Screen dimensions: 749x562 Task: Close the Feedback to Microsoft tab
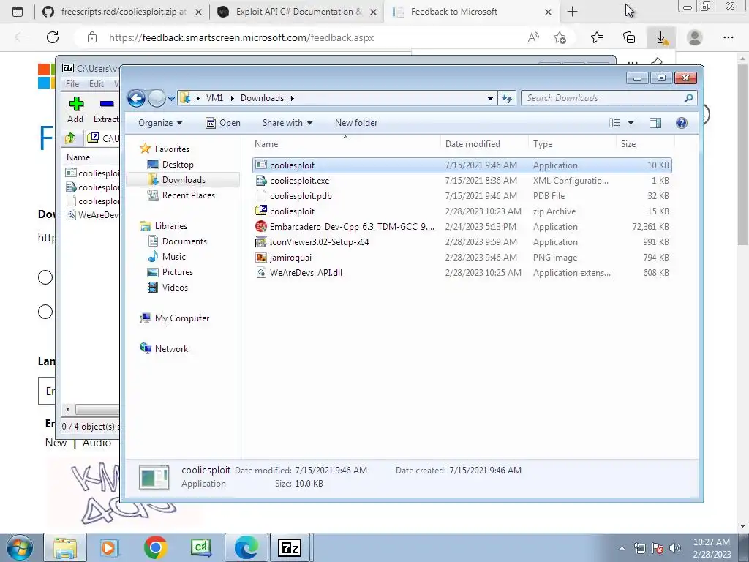[549, 12]
